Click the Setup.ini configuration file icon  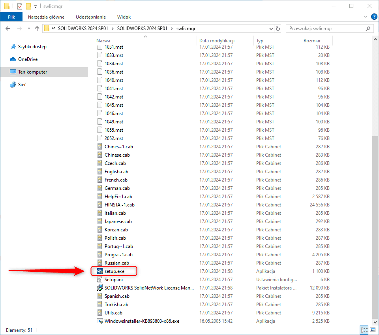pyautogui.click(x=99, y=280)
